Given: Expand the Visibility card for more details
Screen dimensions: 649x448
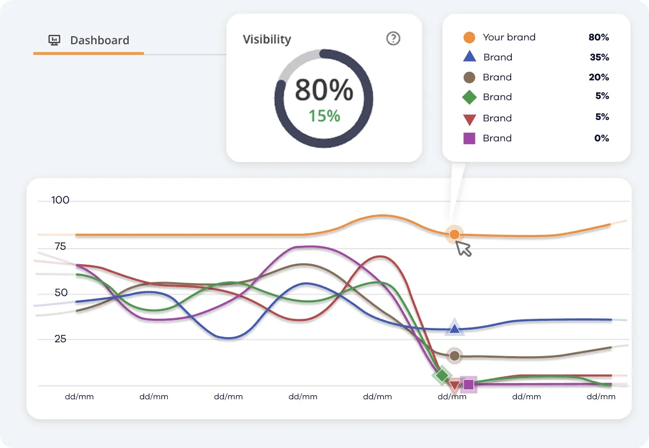Looking at the screenshot, I should click(x=324, y=87).
